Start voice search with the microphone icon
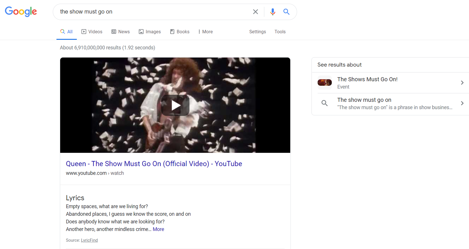Viewport: 469px width, 249px height. click(x=273, y=12)
